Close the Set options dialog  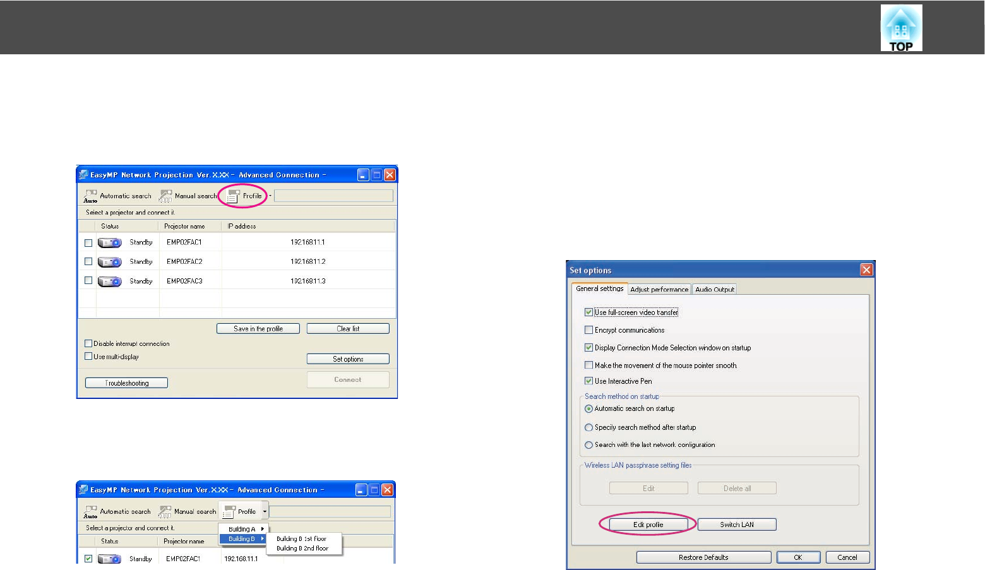point(866,270)
